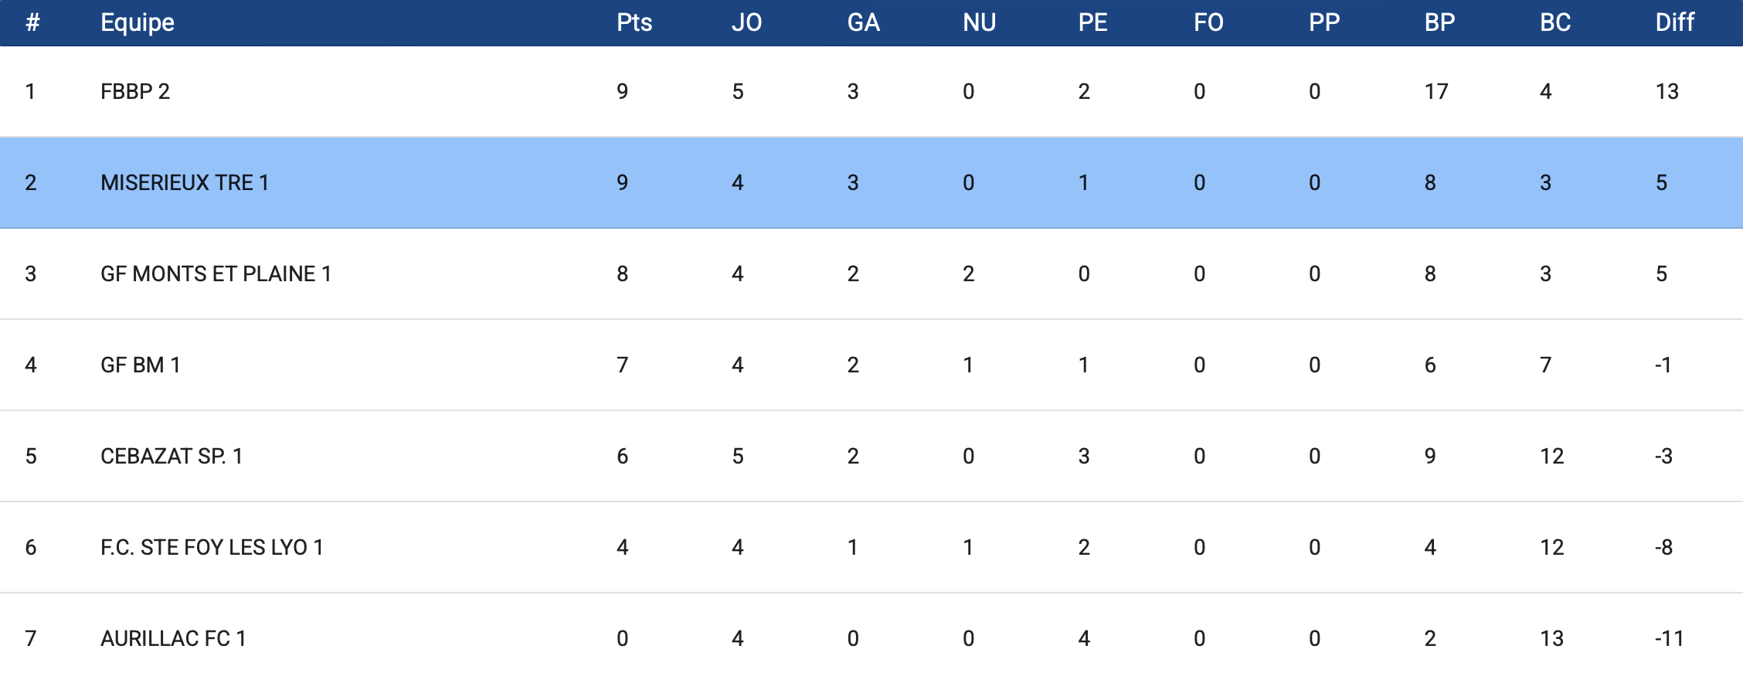Click the BP column header
The width and height of the screenshot is (1743, 683).
click(x=1439, y=22)
